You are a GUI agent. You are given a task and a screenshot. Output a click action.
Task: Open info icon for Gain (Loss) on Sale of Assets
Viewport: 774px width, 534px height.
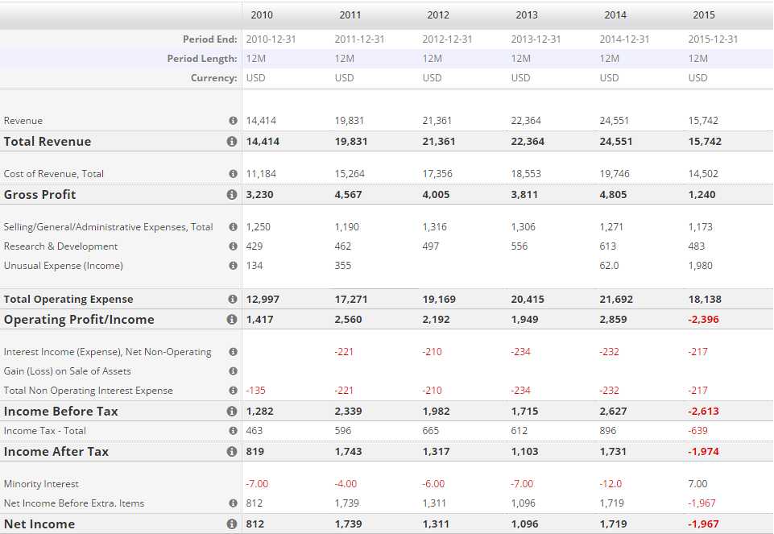(233, 371)
